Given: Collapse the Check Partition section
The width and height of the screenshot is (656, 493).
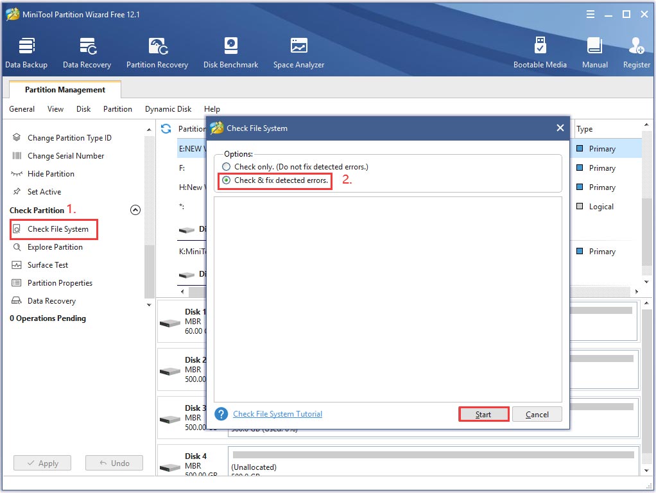Looking at the screenshot, I should pyautogui.click(x=135, y=210).
